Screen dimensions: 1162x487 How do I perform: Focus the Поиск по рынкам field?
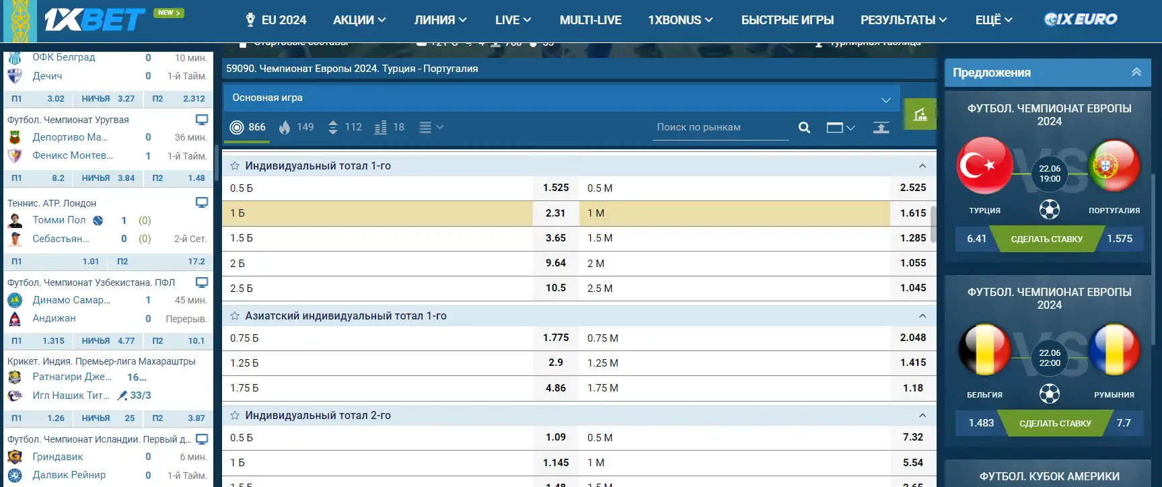point(720,127)
